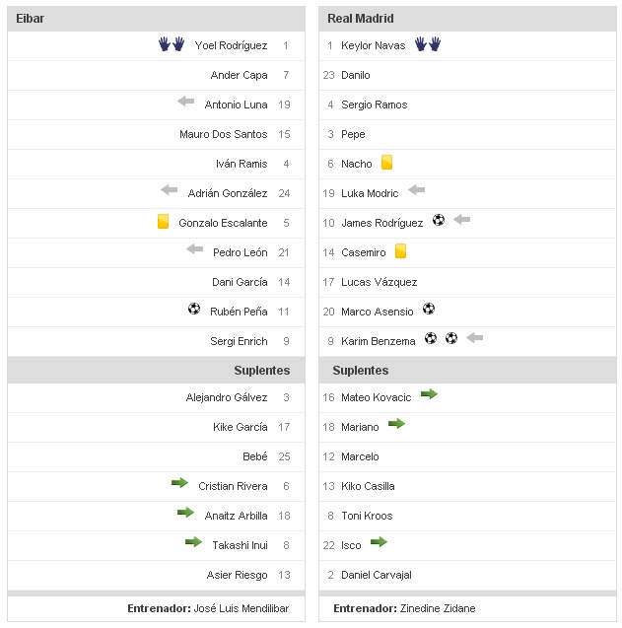
Task: Click Eibar Suplentes section header
Action: [261, 371]
